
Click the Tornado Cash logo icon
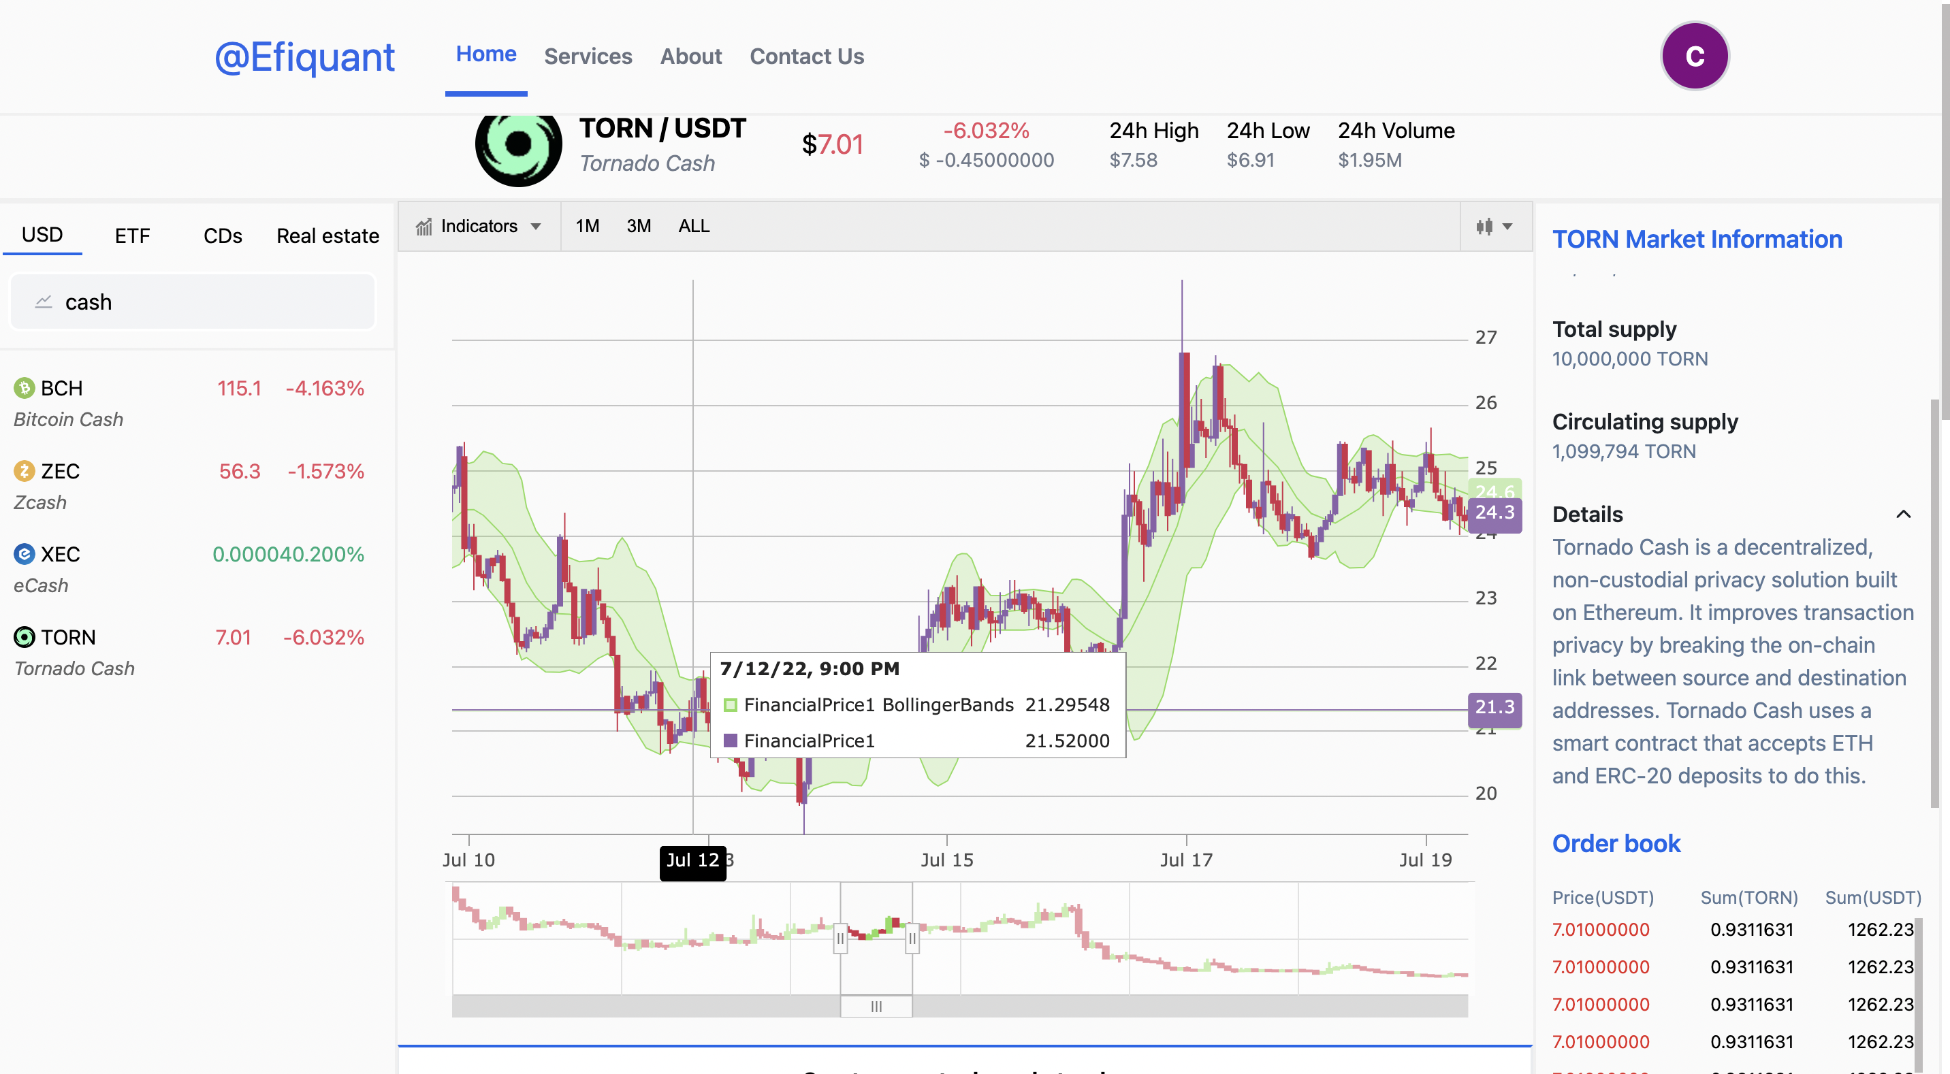(519, 146)
